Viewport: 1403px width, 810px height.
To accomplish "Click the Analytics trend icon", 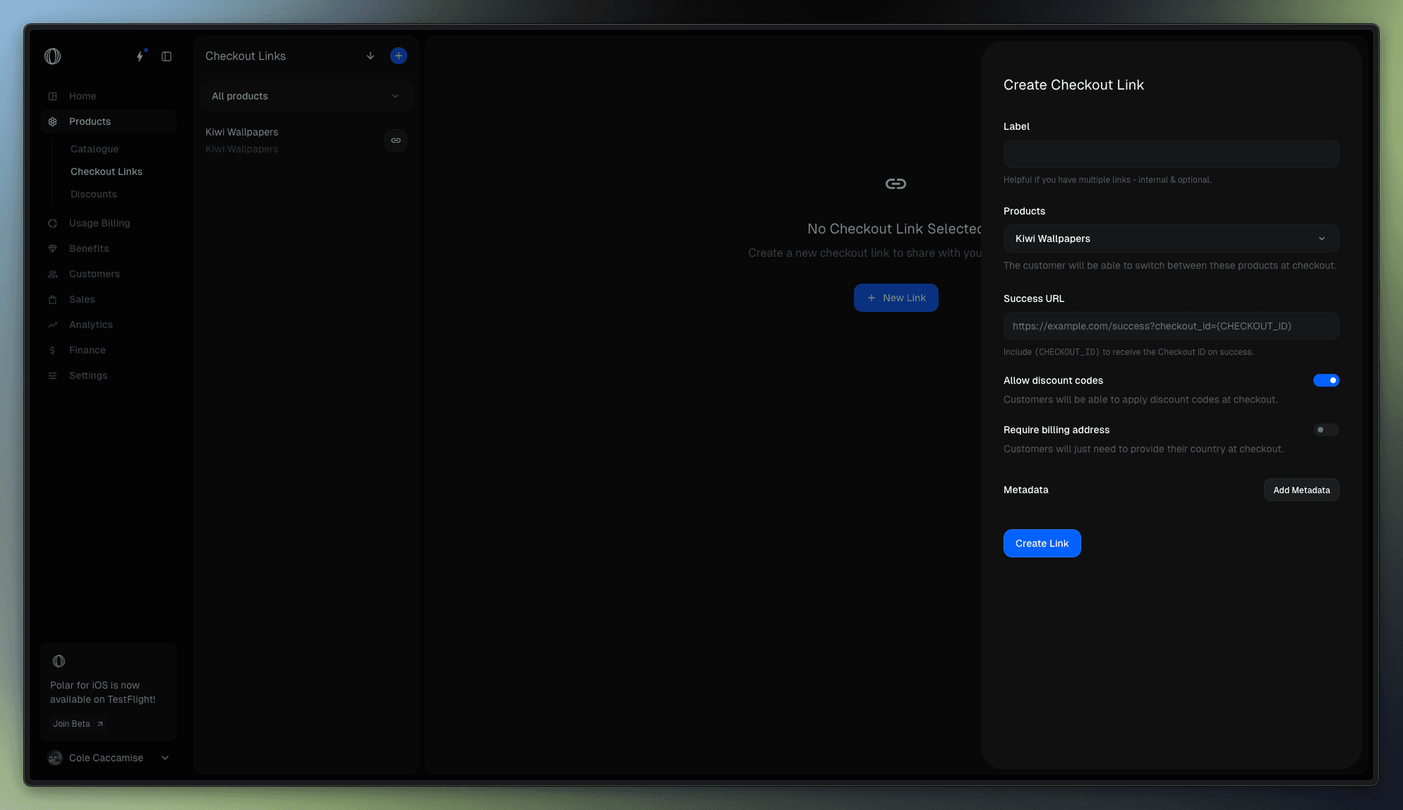I will 53,325.
